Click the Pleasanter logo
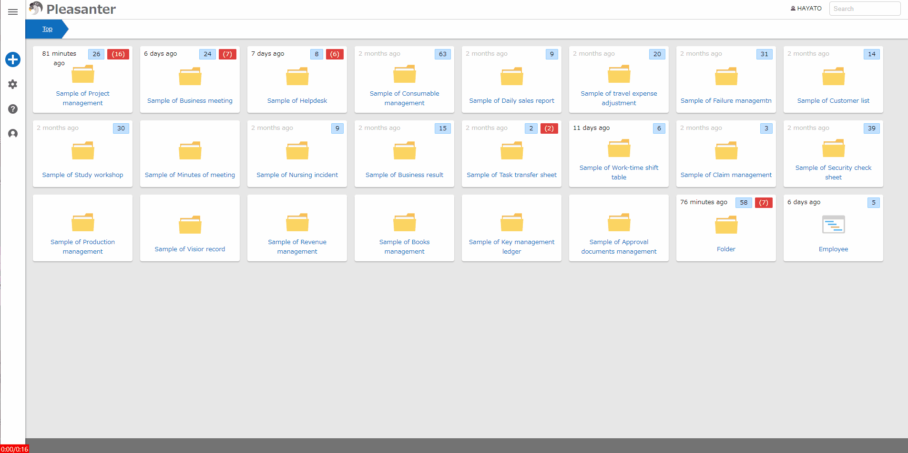Image resolution: width=908 pixels, height=453 pixels. tap(72, 9)
